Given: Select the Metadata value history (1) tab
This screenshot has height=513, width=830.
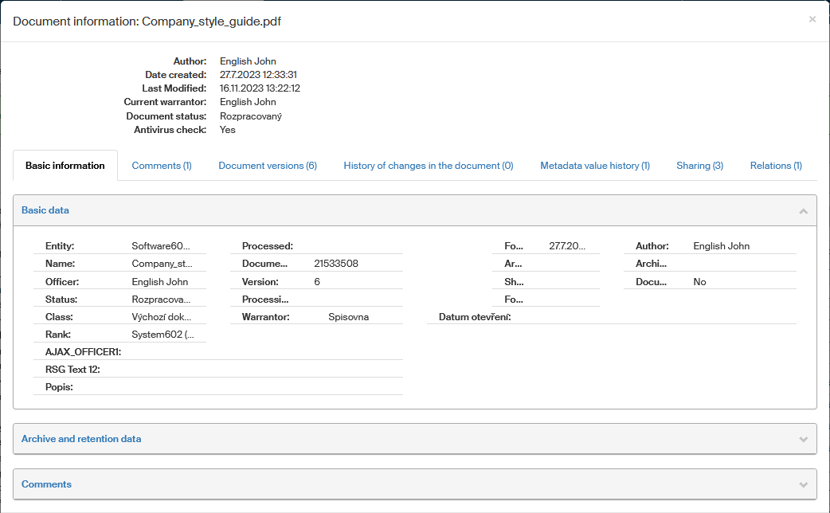Looking at the screenshot, I should [x=594, y=166].
